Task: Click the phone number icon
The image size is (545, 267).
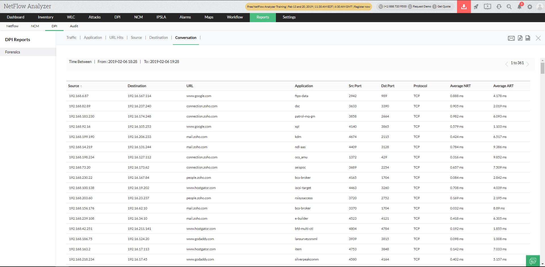Action: [x=381, y=7]
